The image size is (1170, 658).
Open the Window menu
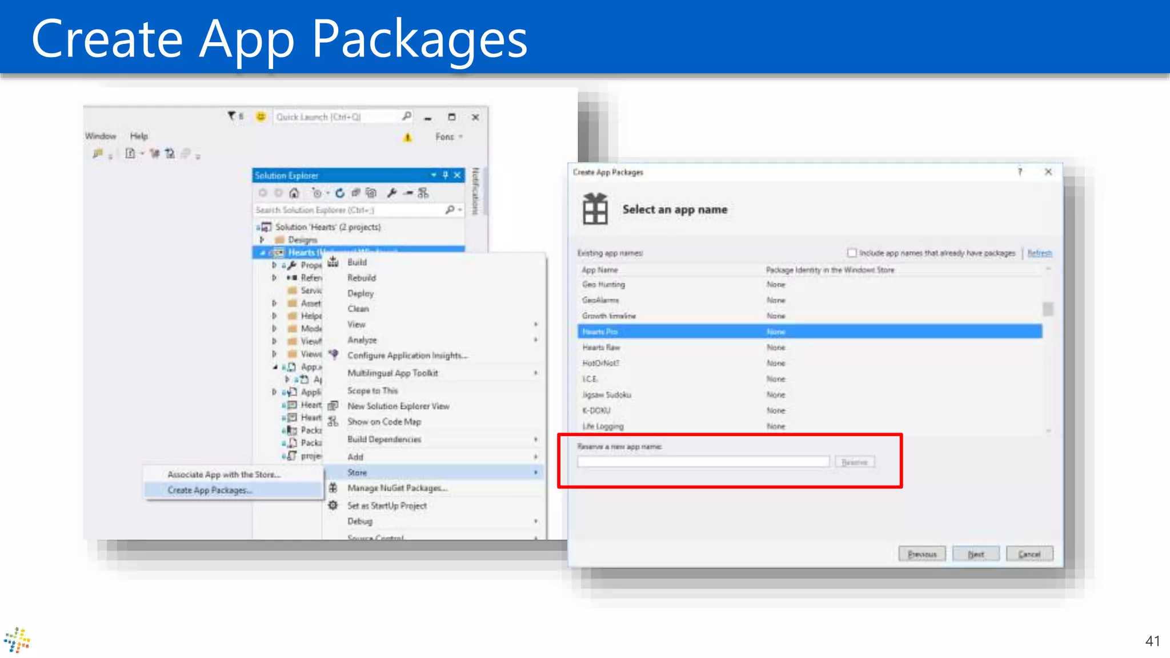point(101,136)
